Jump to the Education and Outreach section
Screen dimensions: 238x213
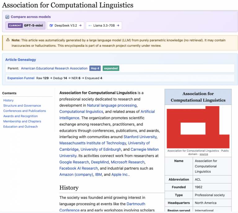pyautogui.click(x=20, y=127)
